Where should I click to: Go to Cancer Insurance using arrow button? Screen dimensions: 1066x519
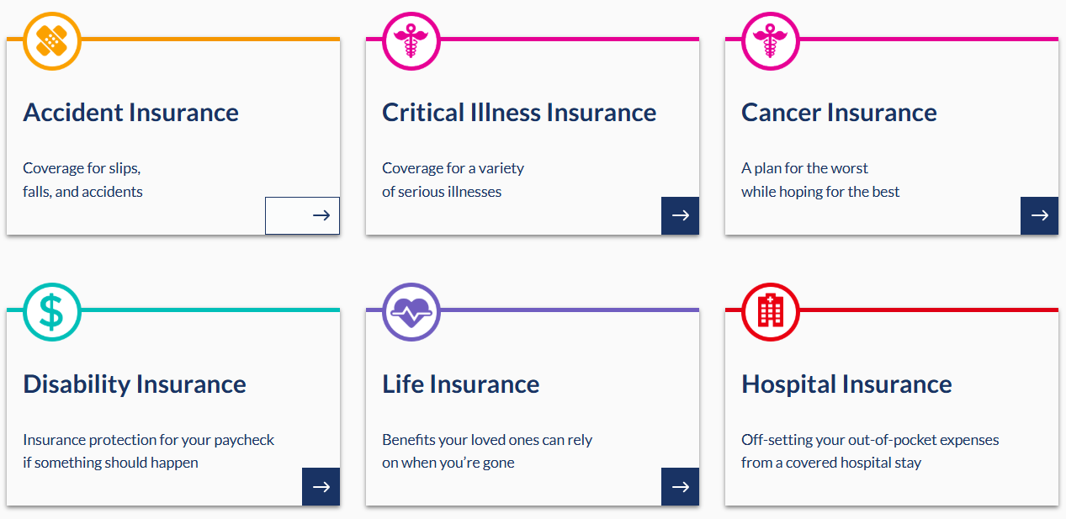[1039, 215]
